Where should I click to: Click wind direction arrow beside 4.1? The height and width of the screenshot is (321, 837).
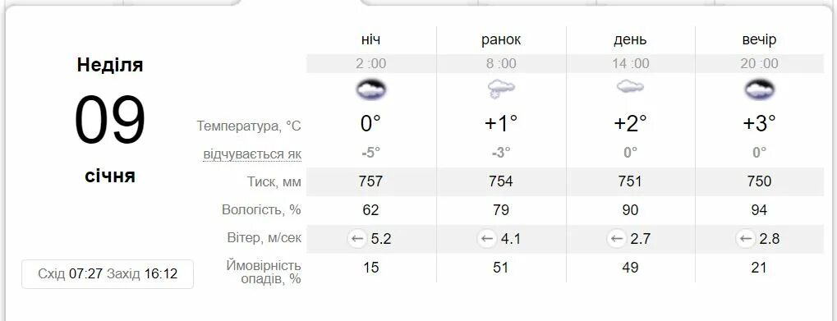[x=486, y=238]
